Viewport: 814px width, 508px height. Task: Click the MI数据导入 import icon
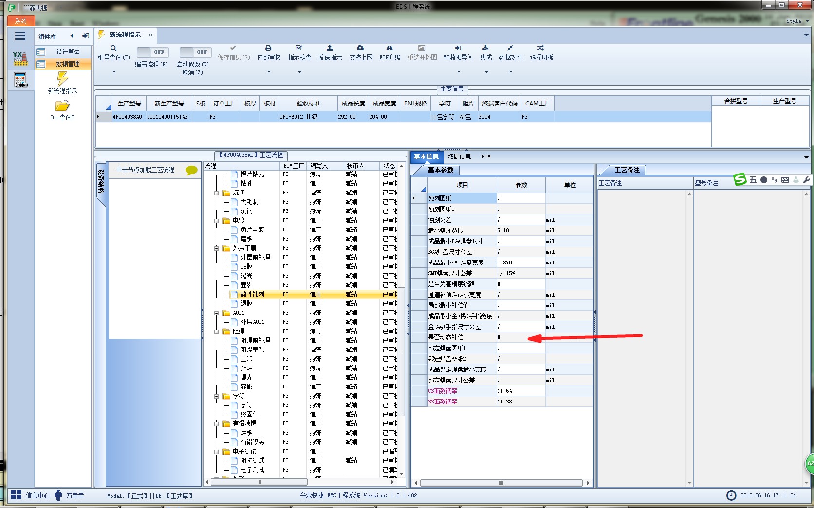pos(458,48)
